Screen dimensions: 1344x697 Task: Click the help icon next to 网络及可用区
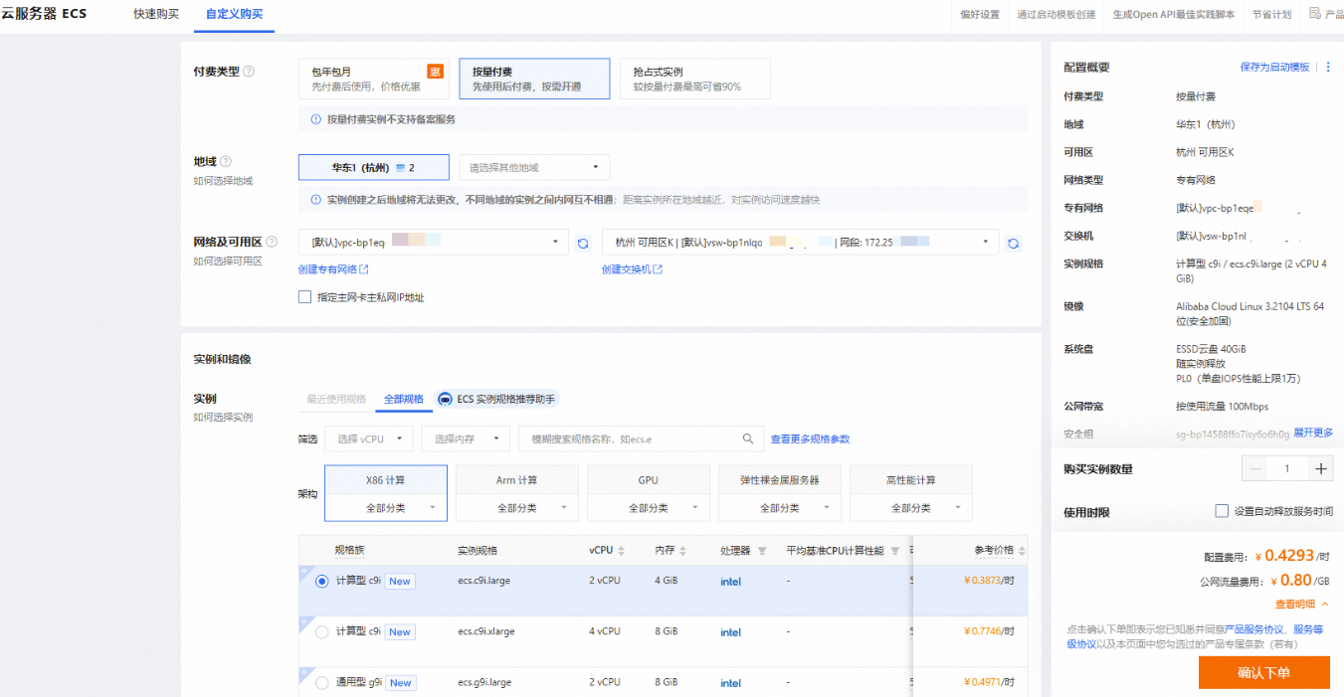click(272, 242)
